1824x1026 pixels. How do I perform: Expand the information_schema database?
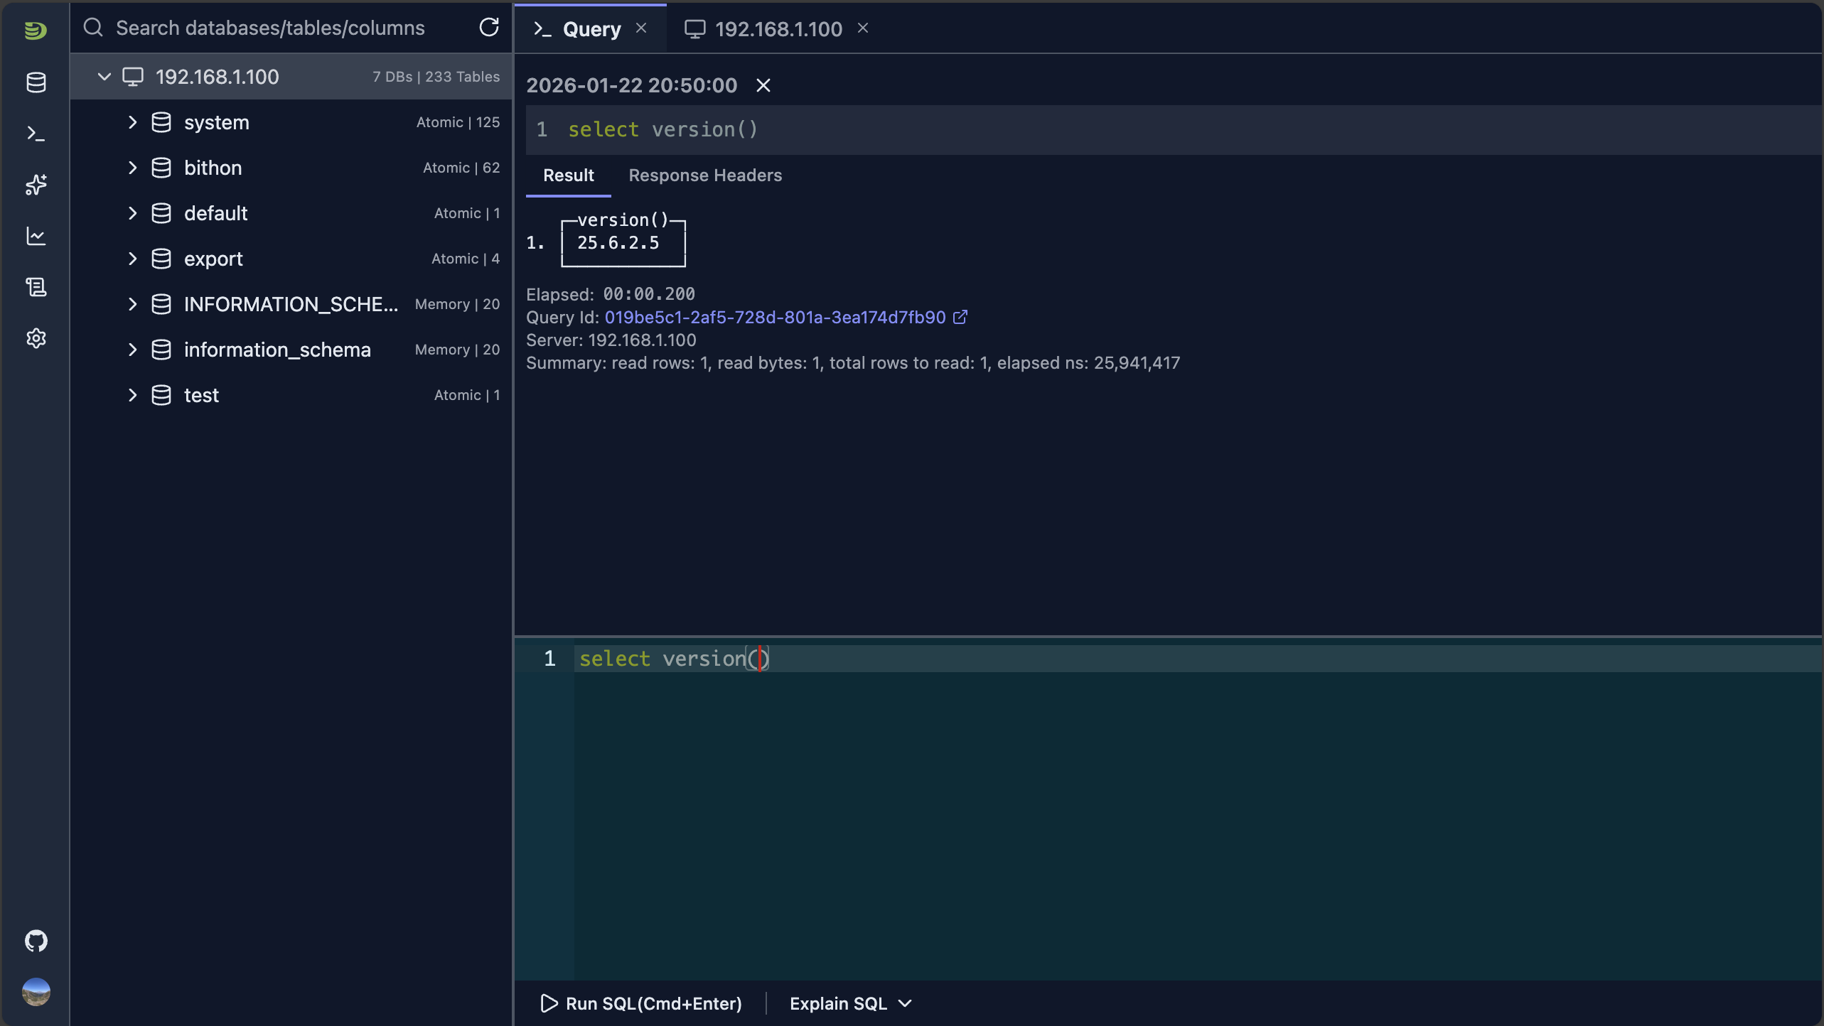tap(133, 350)
